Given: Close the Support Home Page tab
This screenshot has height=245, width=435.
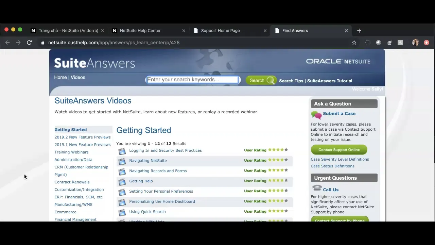Looking at the screenshot, I should [x=265, y=31].
